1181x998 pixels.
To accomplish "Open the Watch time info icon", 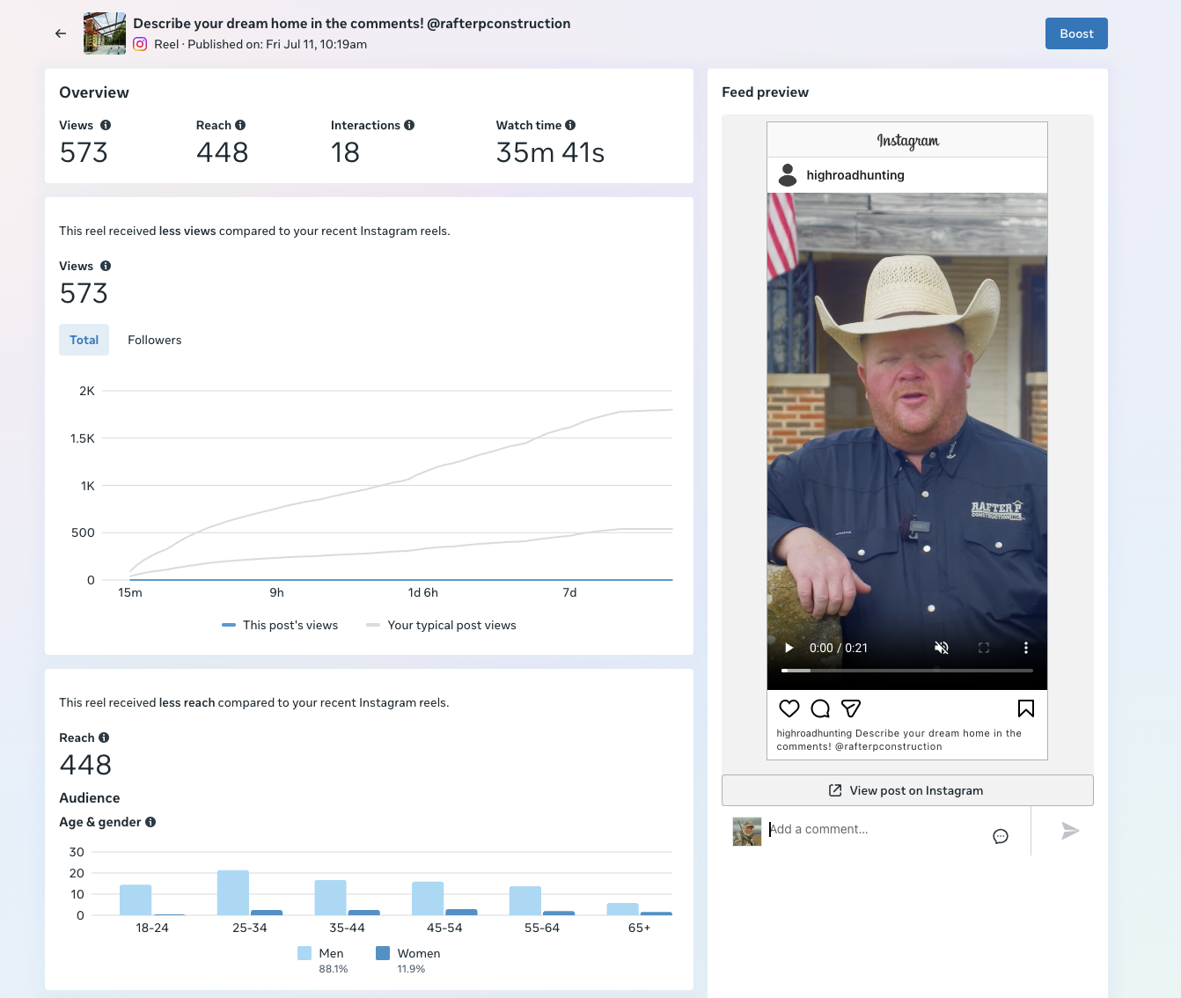I will click(570, 125).
